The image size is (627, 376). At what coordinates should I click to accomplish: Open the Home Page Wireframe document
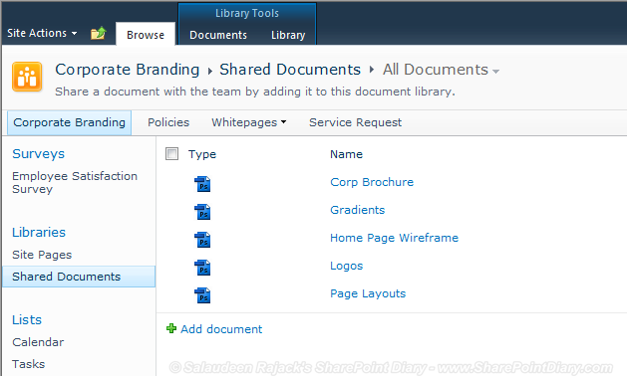(395, 238)
